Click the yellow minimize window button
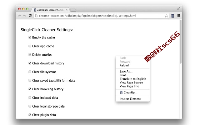 pos(23,9)
